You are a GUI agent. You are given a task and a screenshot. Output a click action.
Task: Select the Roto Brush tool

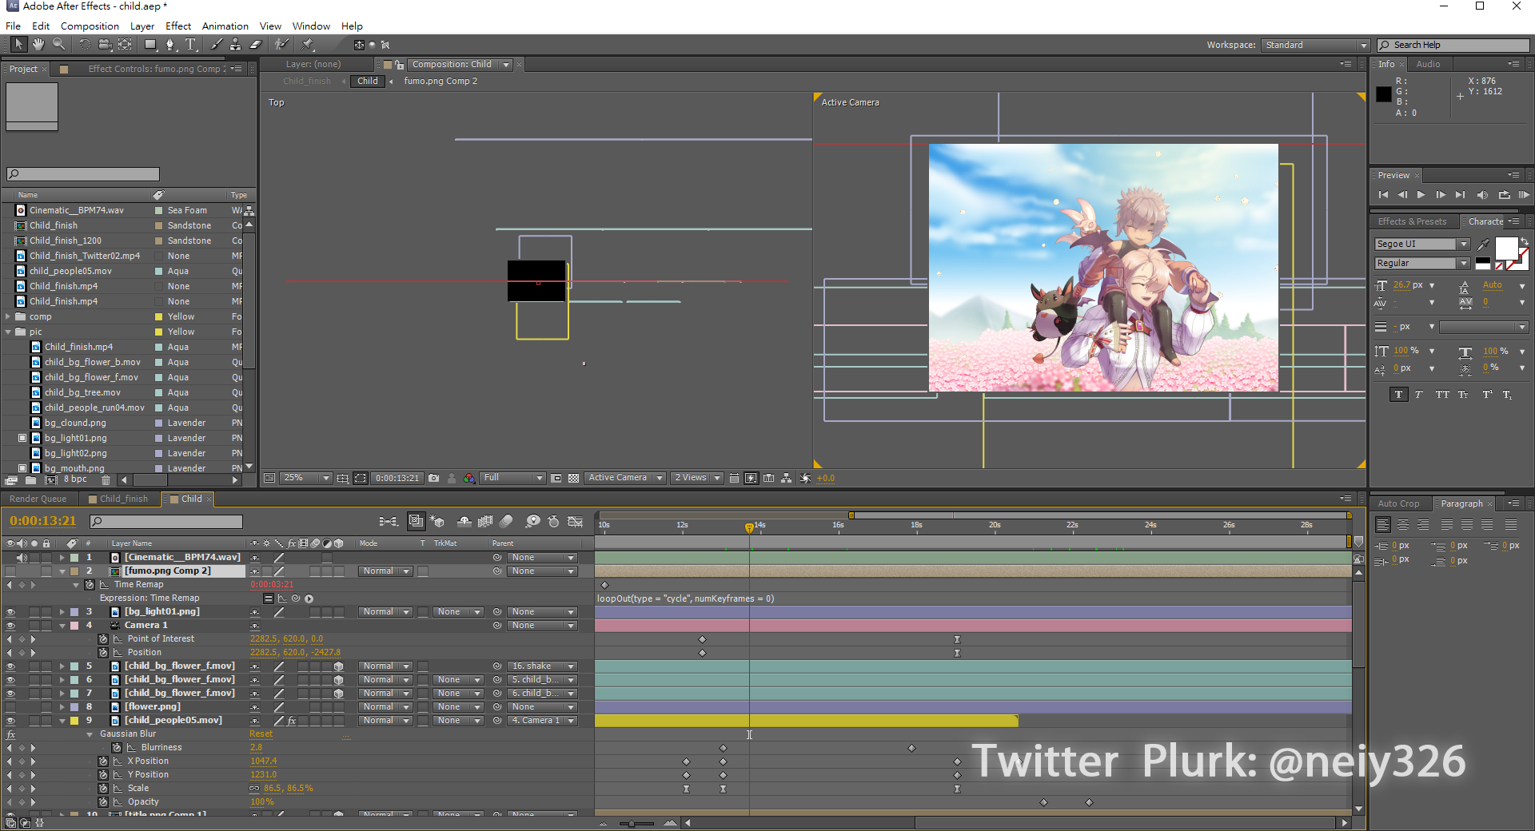click(x=281, y=45)
